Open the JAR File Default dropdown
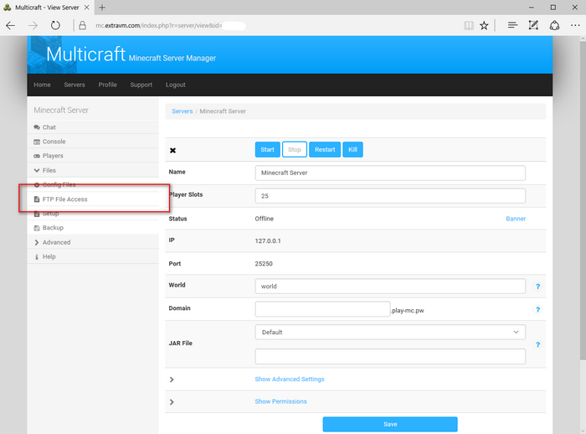Viewport: 586px width, 434px height. 390,333
